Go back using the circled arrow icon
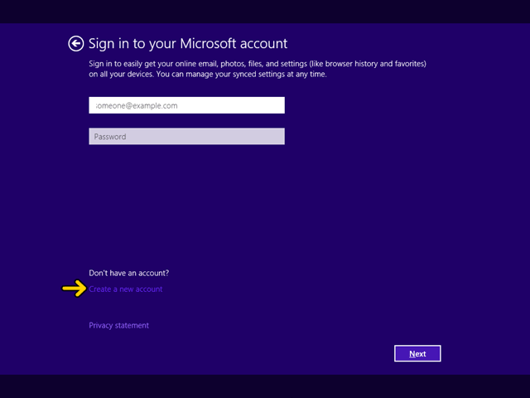 tap(75, 44)
